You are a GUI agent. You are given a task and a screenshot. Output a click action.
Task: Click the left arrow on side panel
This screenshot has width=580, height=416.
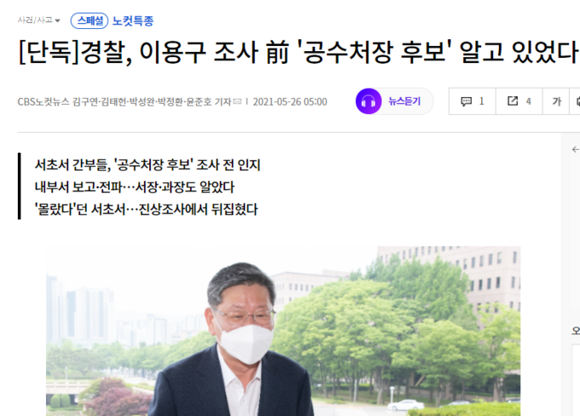pos(576,149)
